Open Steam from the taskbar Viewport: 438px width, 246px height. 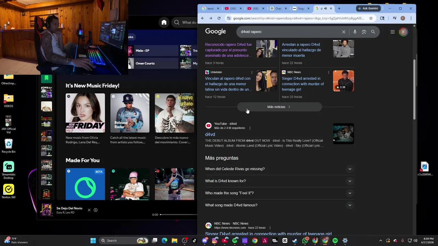click(x=295, y=241)
